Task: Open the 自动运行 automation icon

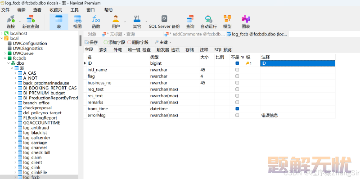Action: click(208, 19)
